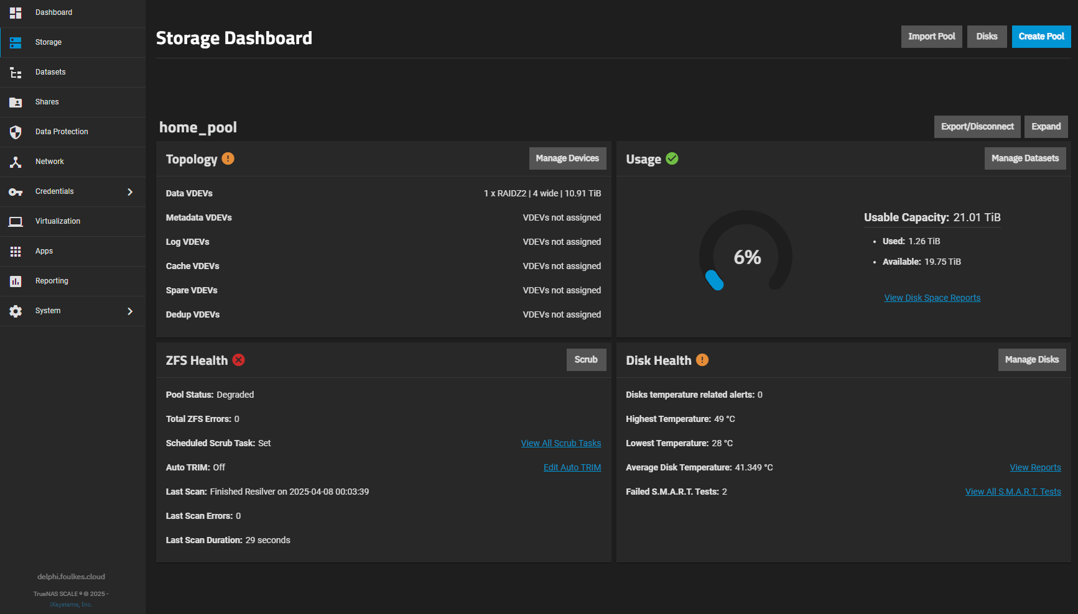Click the Datasets tree icon
Screen dimensions: 1078x614
[x=16, y=73]
